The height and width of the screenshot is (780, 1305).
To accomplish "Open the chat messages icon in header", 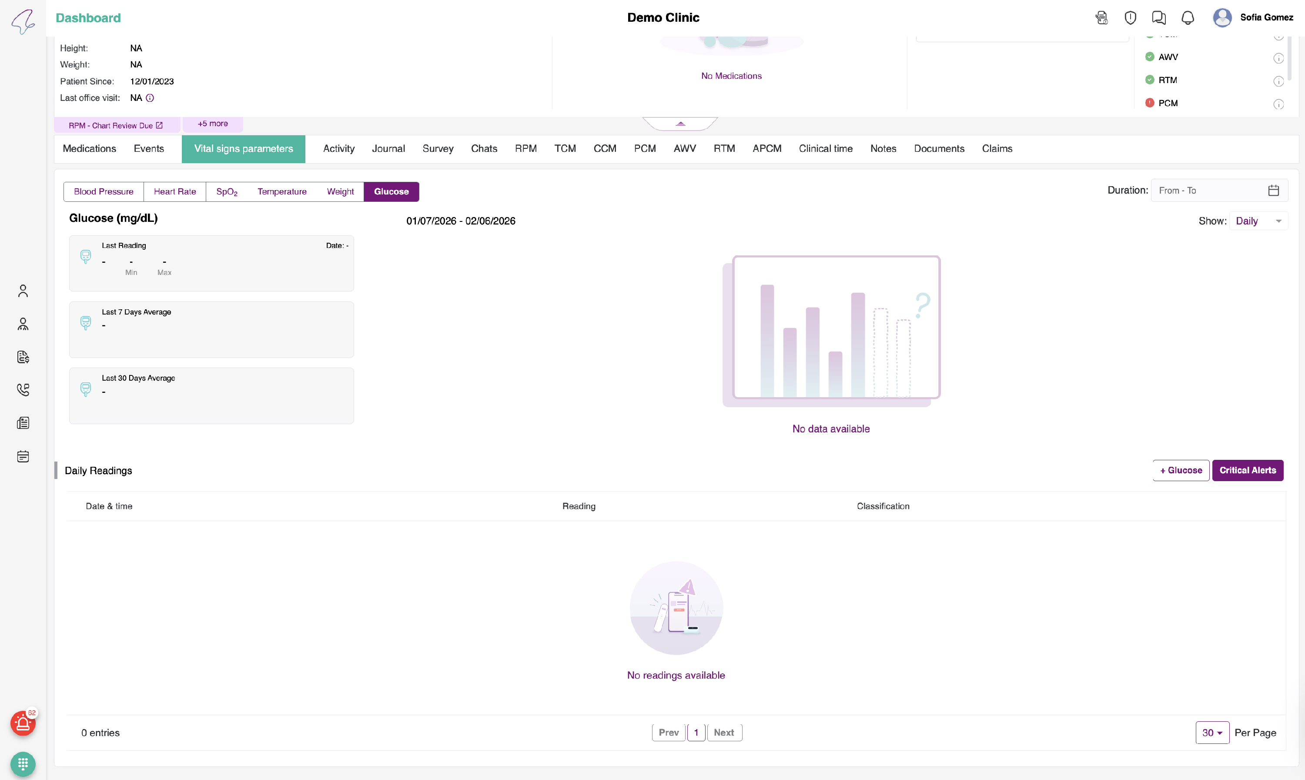I will pyautogui.click(x=1158, y=18).
